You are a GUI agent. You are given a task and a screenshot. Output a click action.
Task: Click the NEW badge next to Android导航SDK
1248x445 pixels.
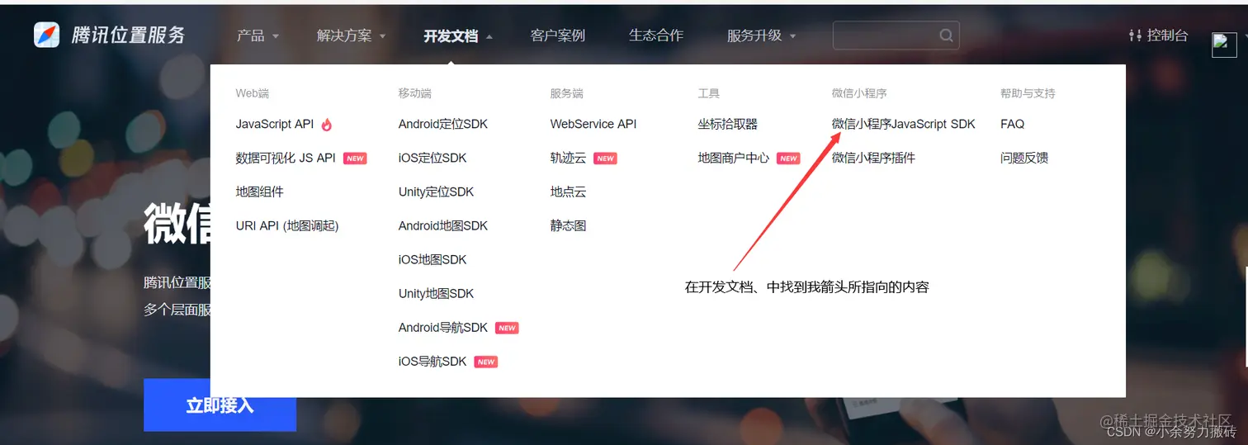[x=507, y=328]
